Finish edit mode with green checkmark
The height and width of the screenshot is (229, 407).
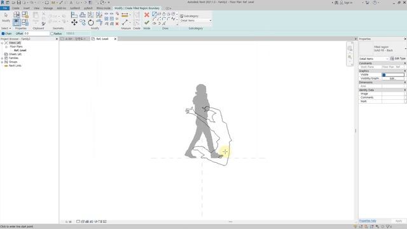(x=147, y=23)
